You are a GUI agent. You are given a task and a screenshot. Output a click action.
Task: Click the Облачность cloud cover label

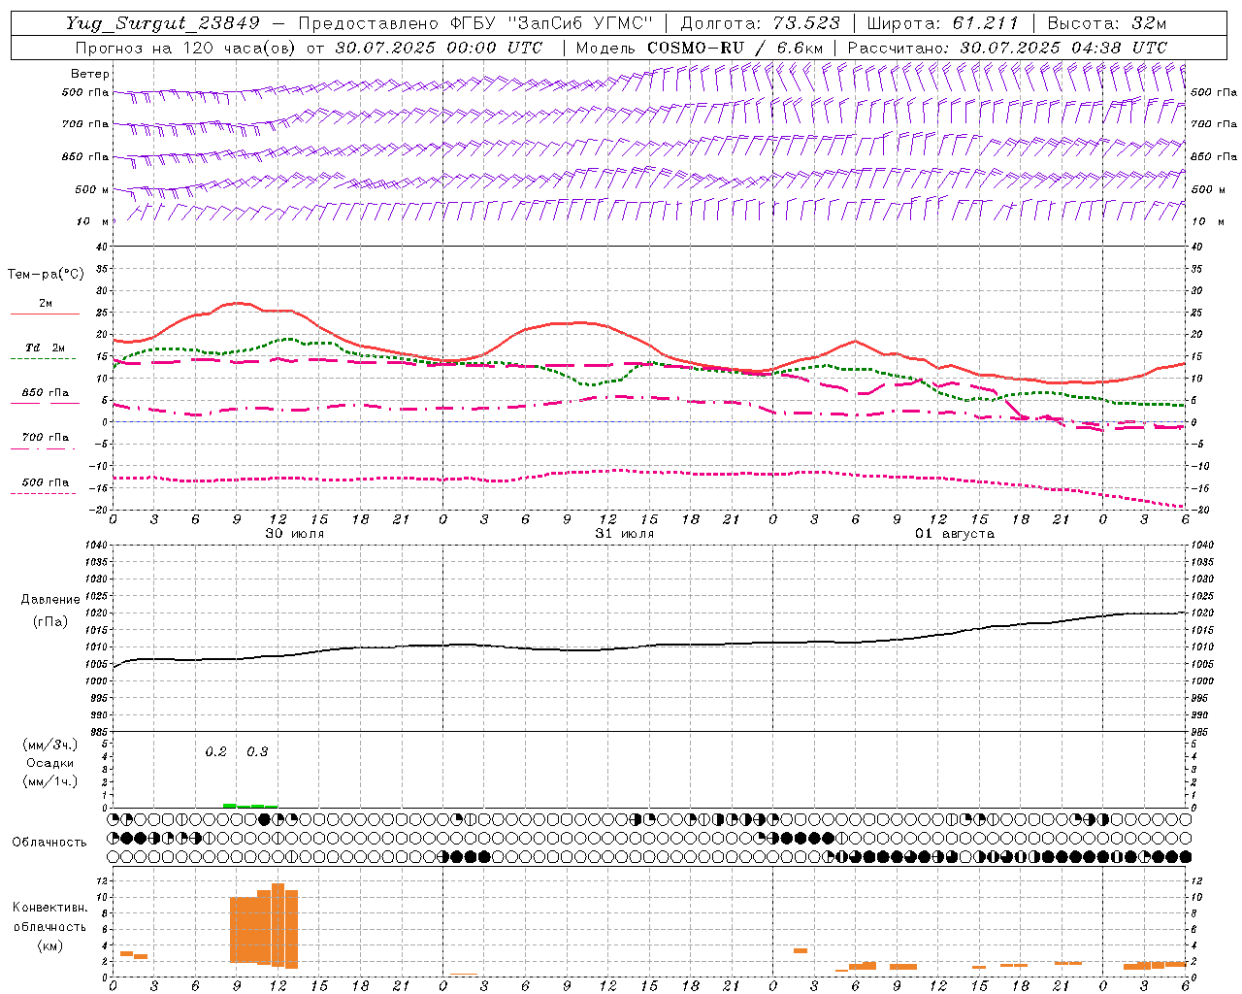49,843
